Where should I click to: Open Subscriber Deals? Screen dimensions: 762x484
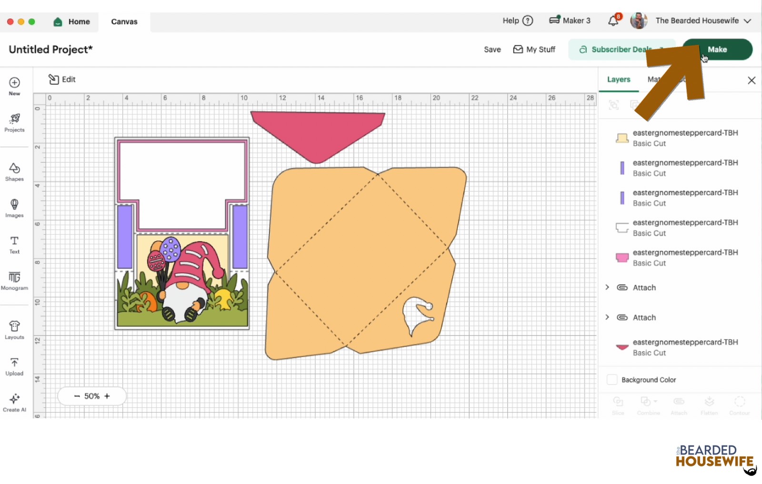coord(621,49)
